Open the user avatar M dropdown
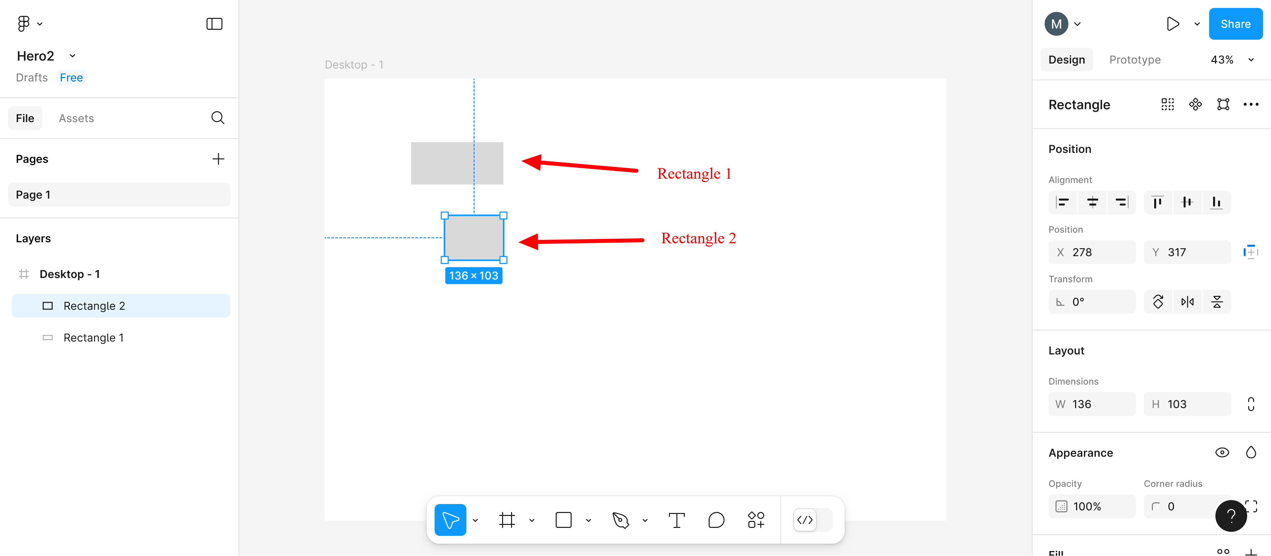The width and height of the screenshot is (1271, 556). 1063,24
